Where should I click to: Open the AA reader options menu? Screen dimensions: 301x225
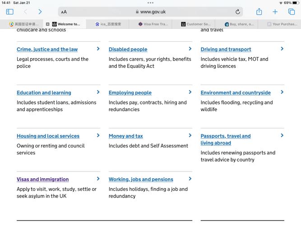pos(64,12)
